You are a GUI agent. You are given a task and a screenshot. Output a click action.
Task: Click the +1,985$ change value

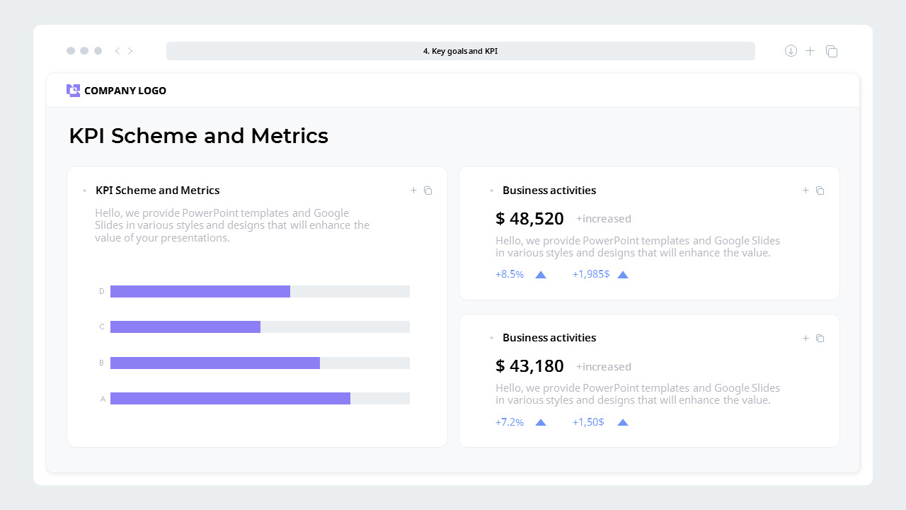coord(591,274)
